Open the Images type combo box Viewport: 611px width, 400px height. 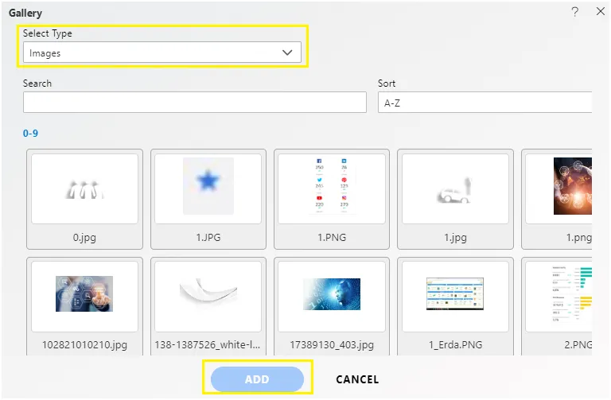click(162, 52)
